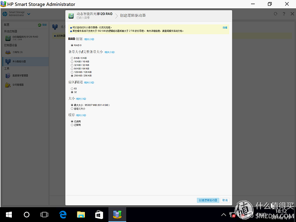The width and height of the screenshot is (296, 222).
Task: Open the info link next to stripe size heading
Action: (110, 52)
